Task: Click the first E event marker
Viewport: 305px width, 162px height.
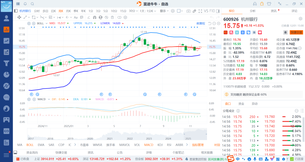Action: click(x=32, y=94)
